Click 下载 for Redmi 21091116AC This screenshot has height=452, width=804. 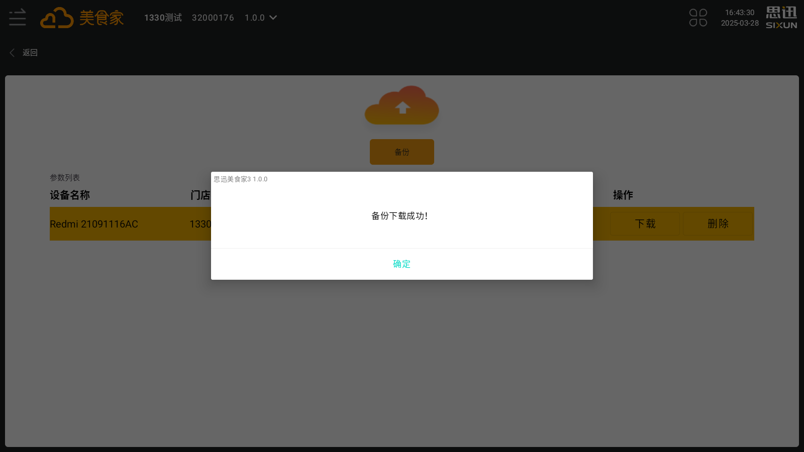pos(645,223)
